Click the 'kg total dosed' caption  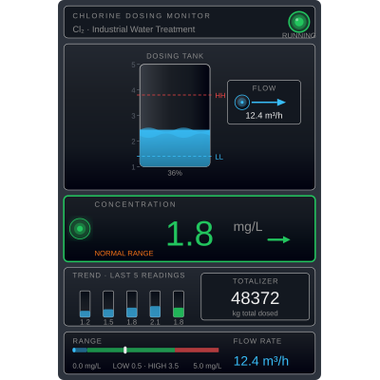255,313
